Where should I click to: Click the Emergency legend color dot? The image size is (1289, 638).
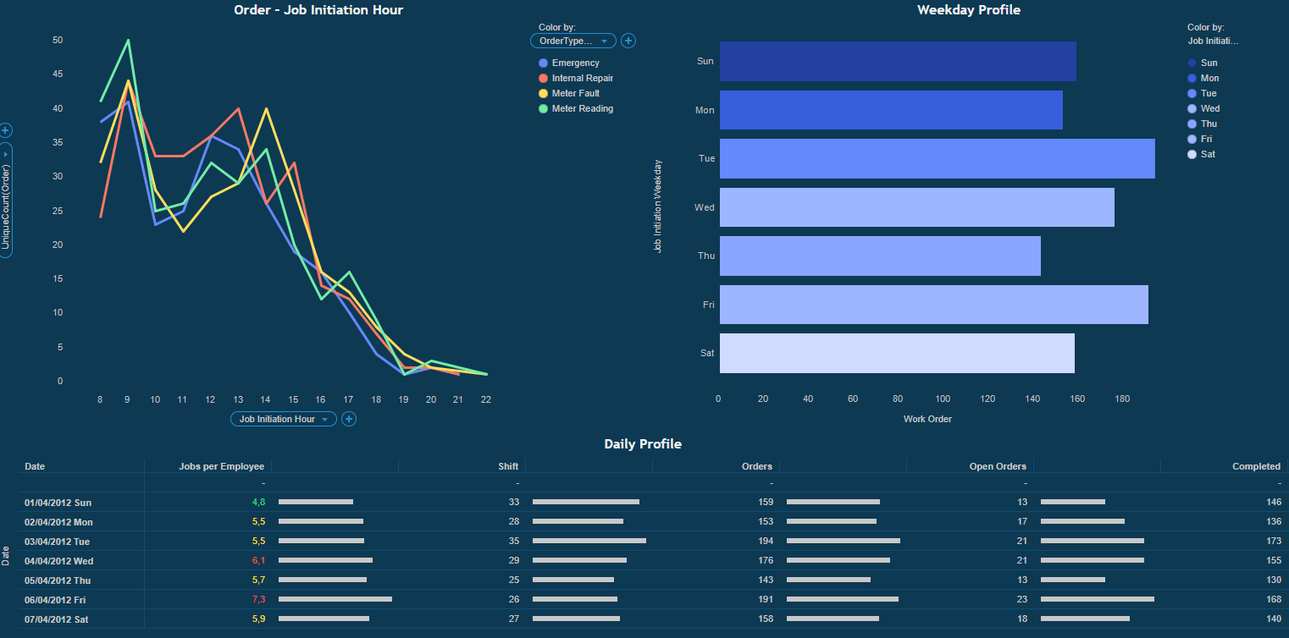coord(544,63)
